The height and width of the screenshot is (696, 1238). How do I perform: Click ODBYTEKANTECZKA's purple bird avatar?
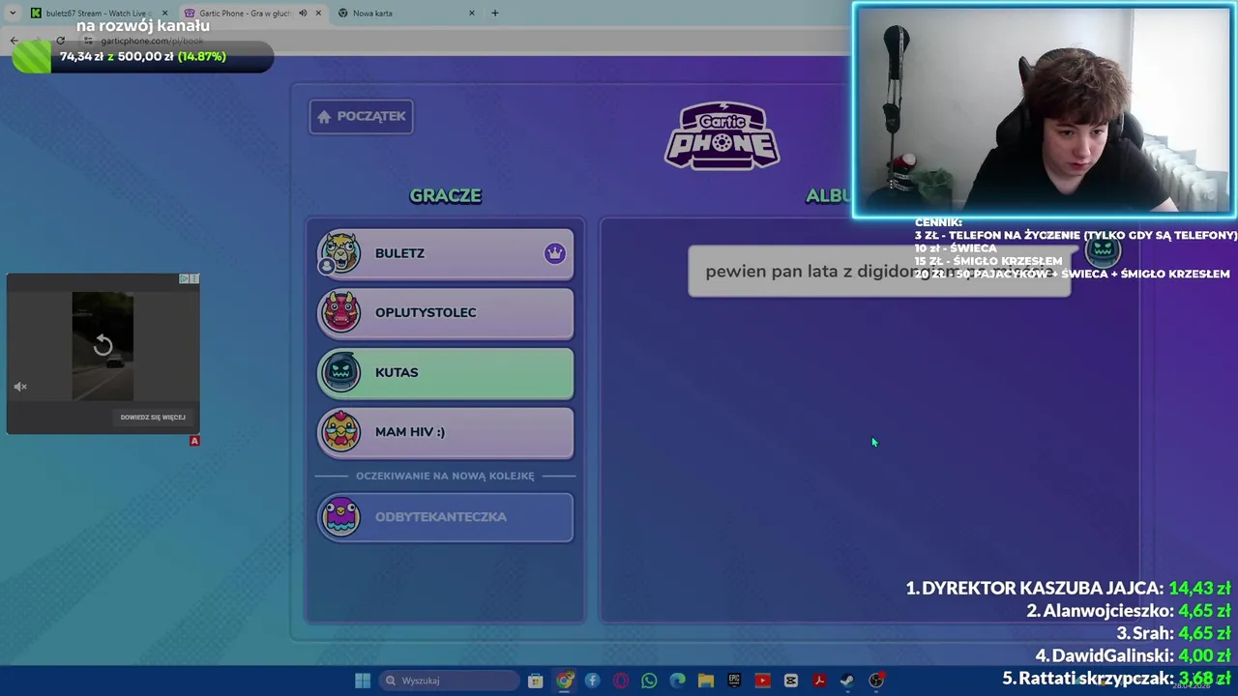point(339,516)
